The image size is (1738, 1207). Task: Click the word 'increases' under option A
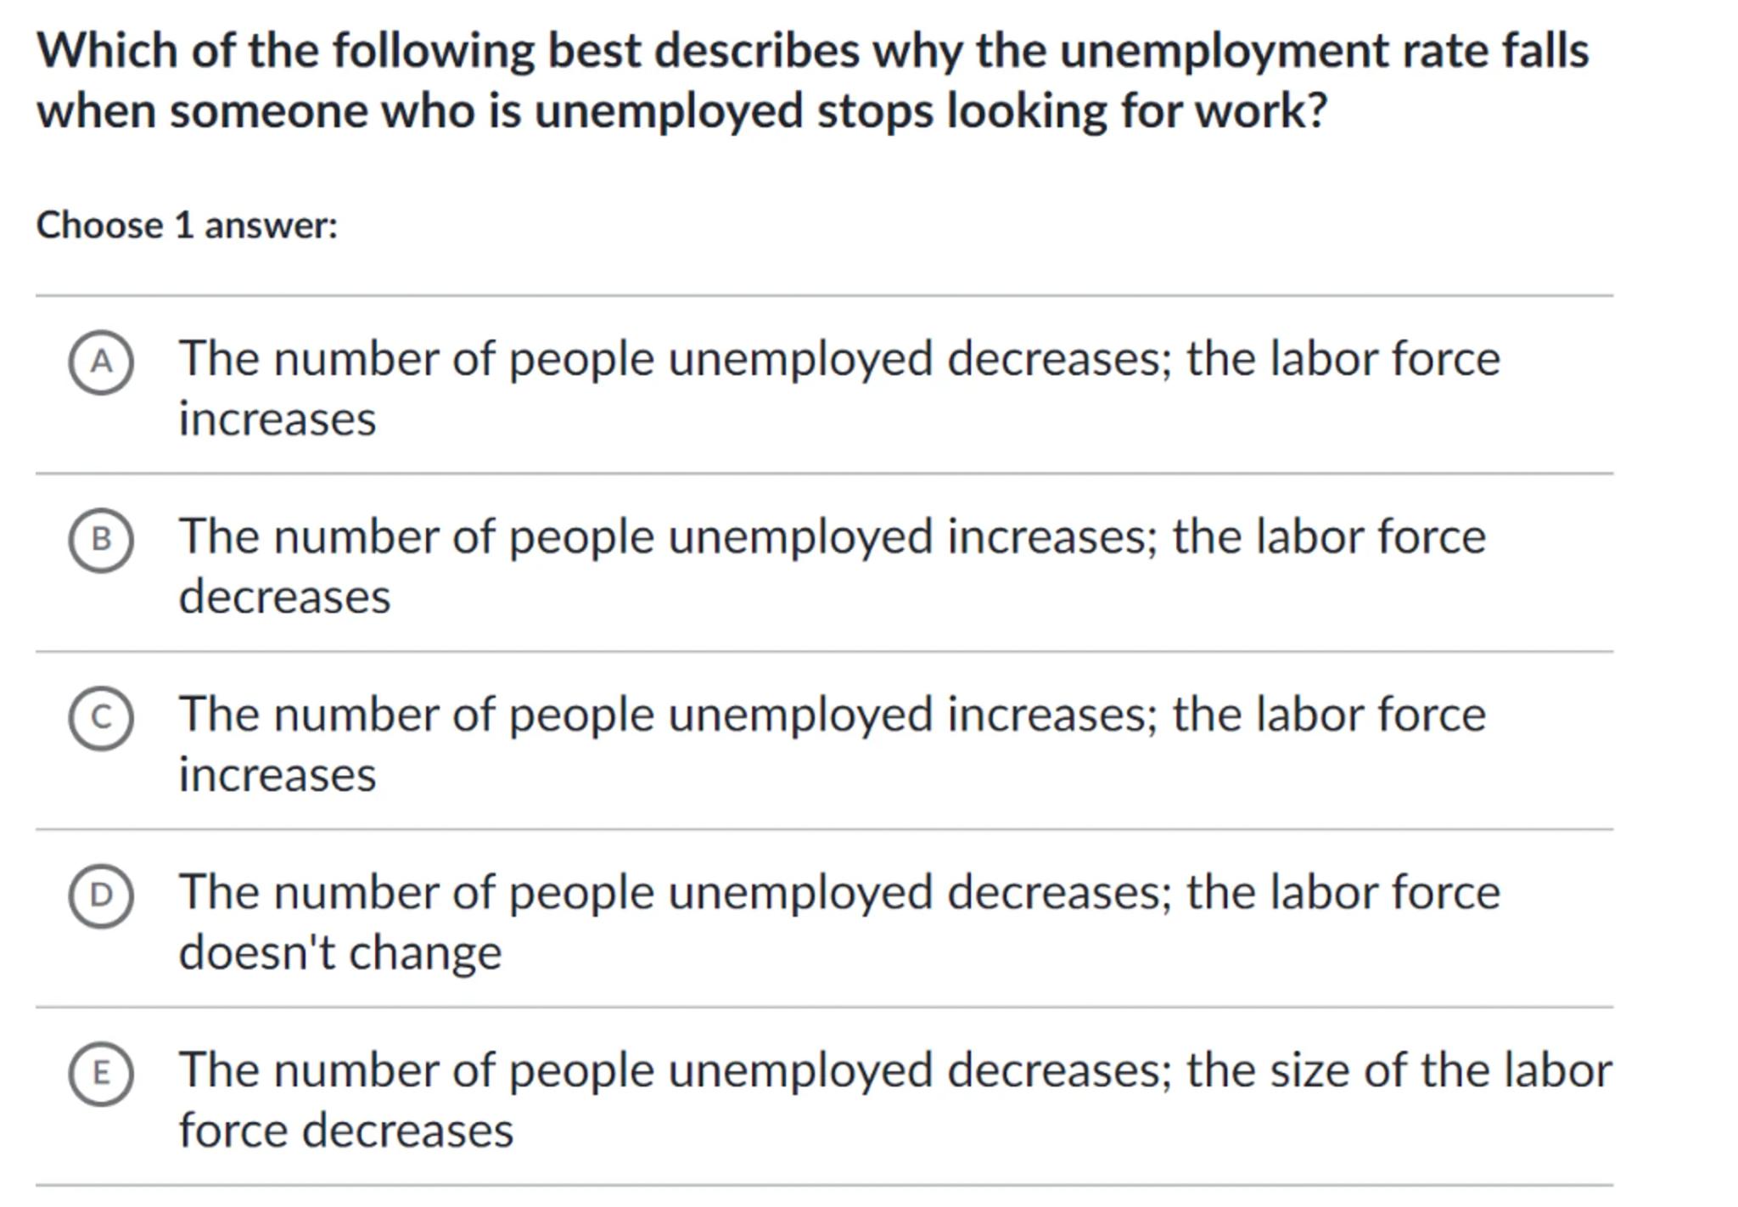(x=277, y=419)
